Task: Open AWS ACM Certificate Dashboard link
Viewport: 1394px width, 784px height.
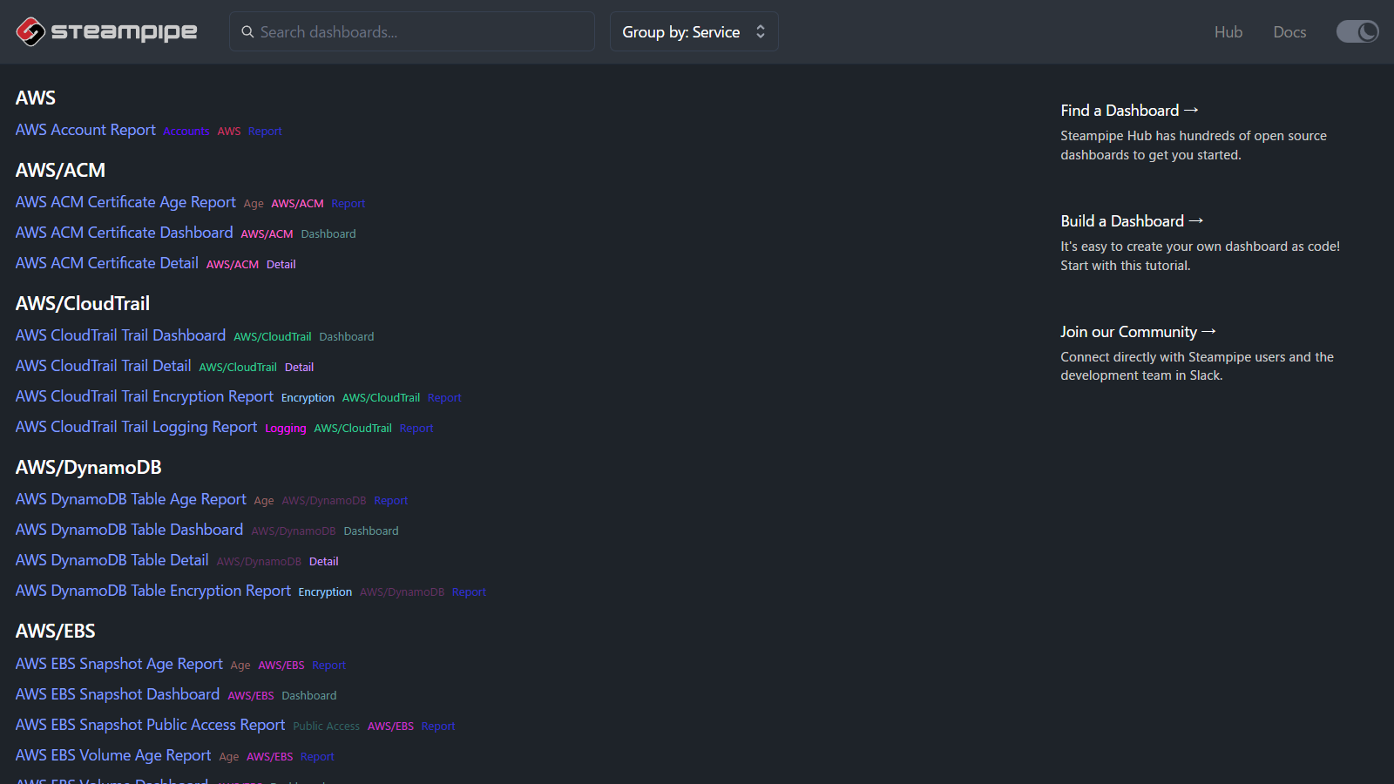Action: click(124, 233)
